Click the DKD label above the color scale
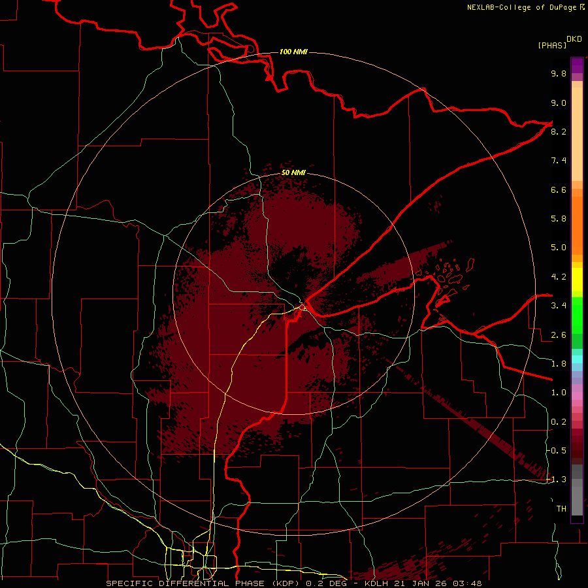This screenshot has height=588, width=588. click(x=574, y=39)
